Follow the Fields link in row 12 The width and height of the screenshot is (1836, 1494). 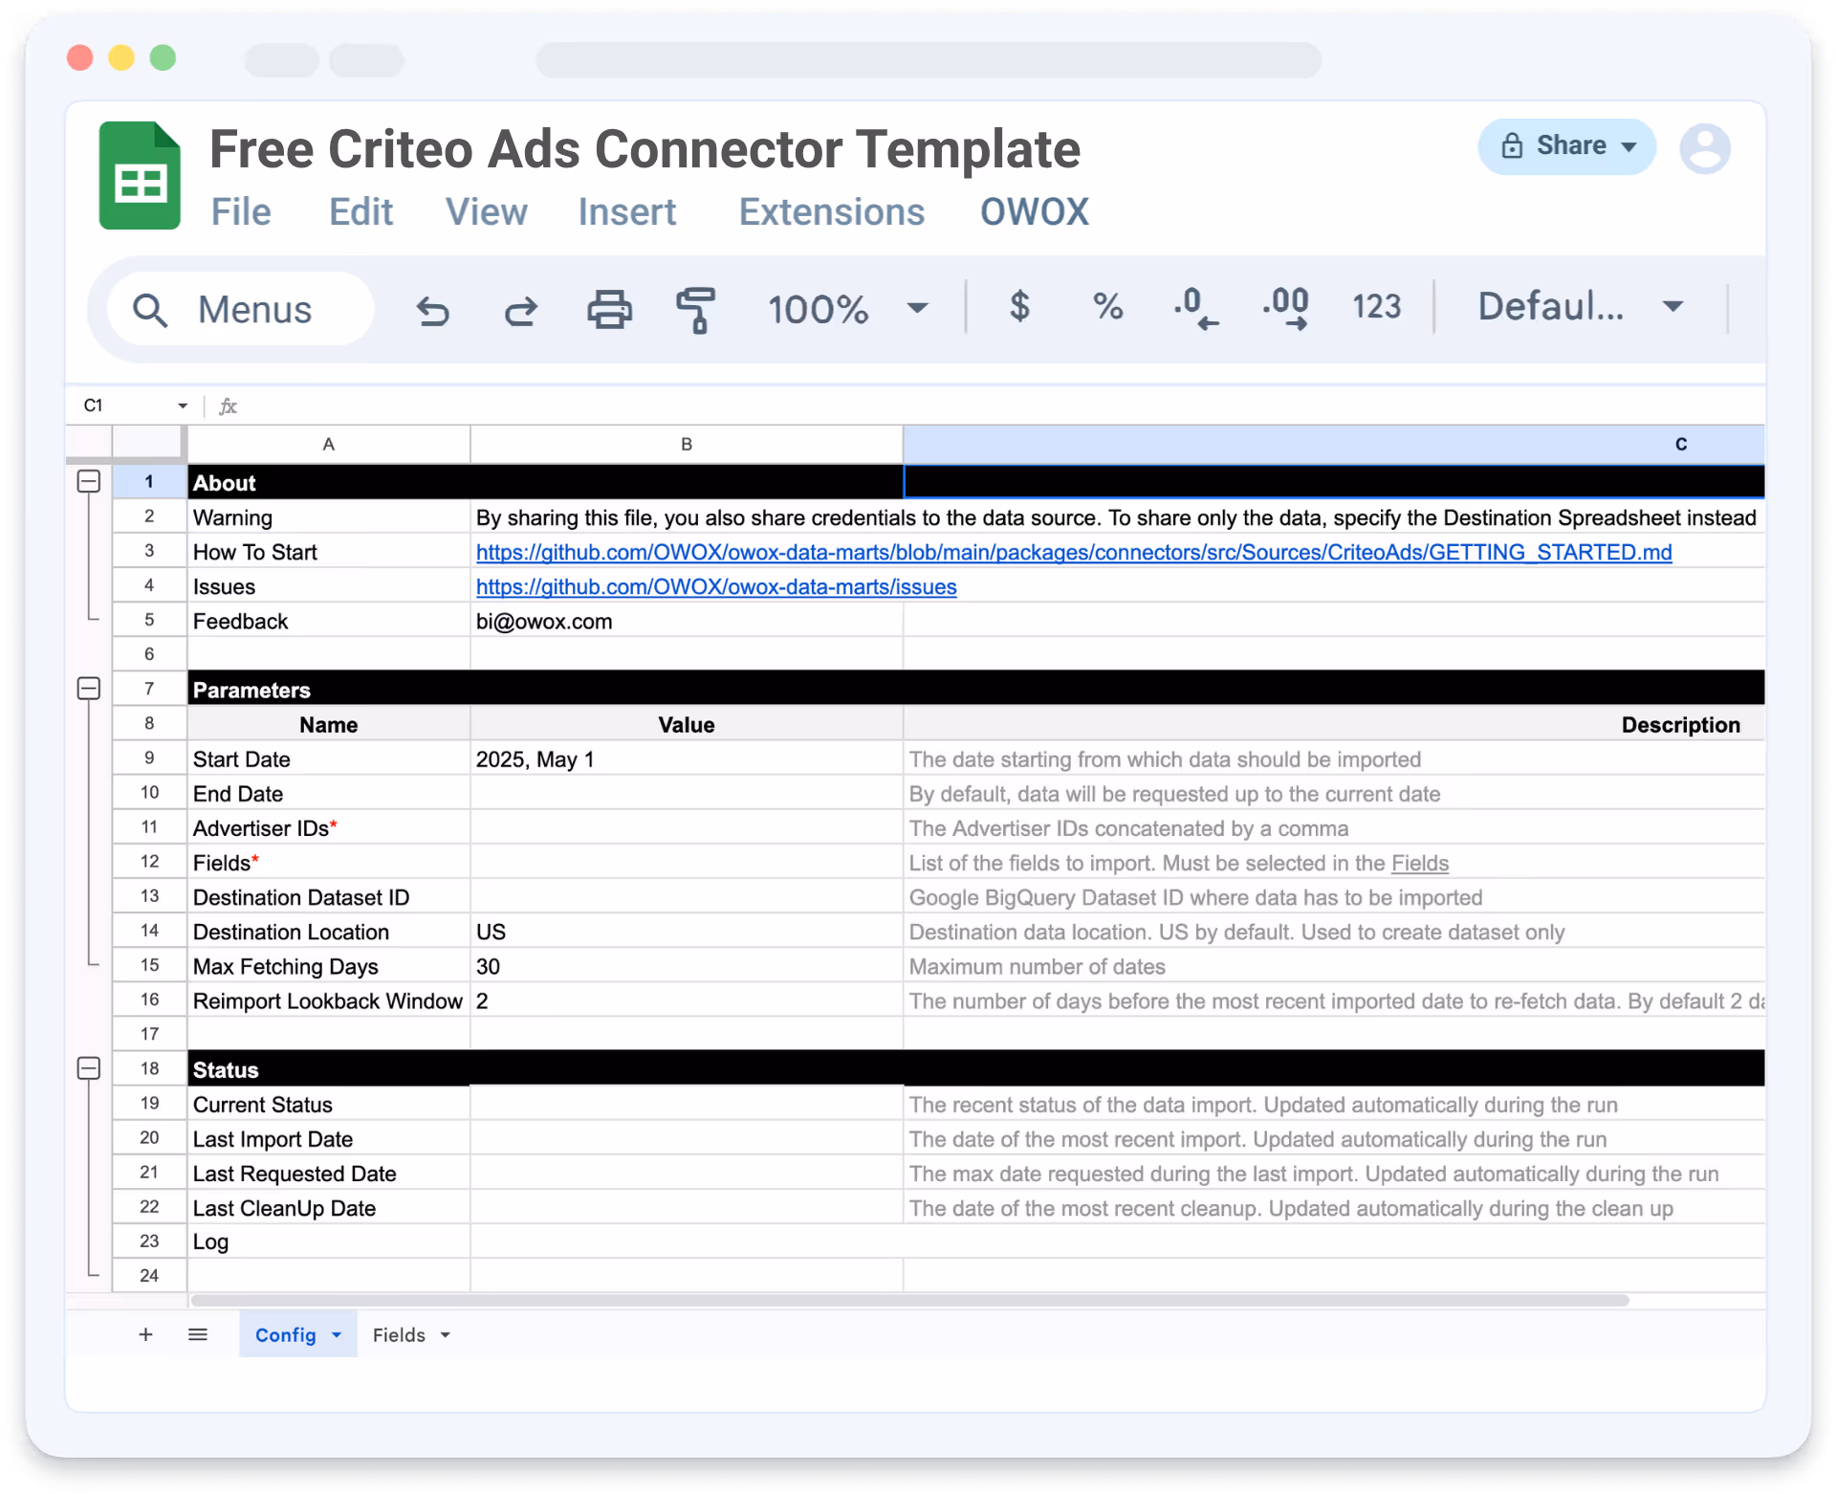coord(1420,863)
